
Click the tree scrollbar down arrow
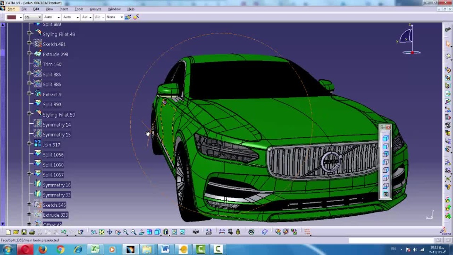3,224
